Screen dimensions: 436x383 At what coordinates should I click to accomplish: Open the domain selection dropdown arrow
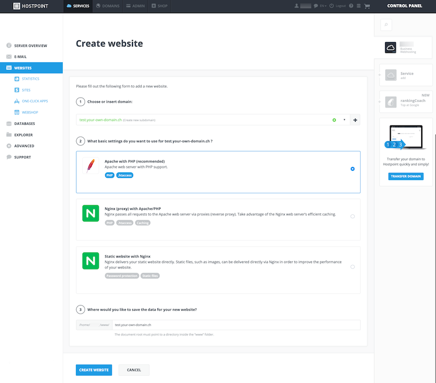344,119
